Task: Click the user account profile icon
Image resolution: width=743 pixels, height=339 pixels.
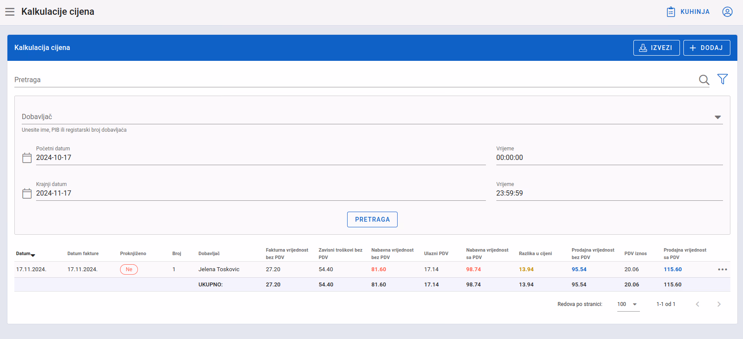Action: coord(727,12)
